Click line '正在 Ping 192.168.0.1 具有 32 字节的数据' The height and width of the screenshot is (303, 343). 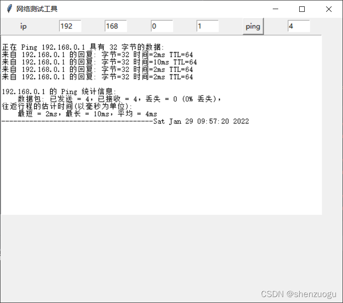(83, 47)
